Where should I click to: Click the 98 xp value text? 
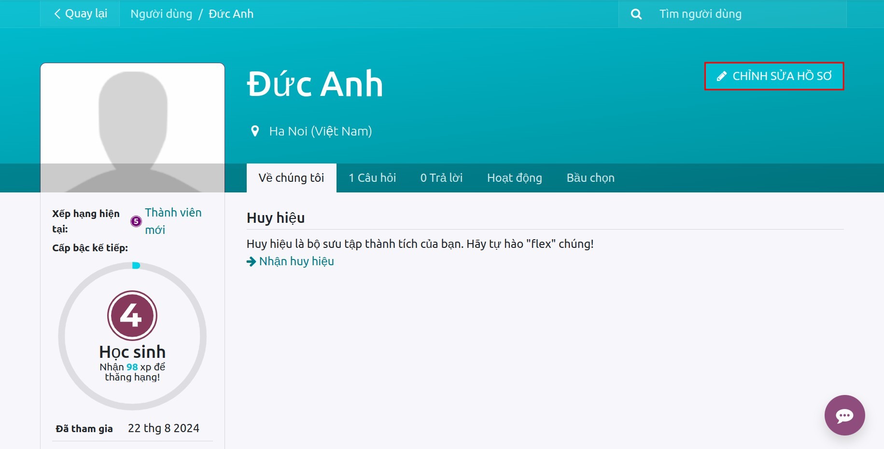[132, 367]
